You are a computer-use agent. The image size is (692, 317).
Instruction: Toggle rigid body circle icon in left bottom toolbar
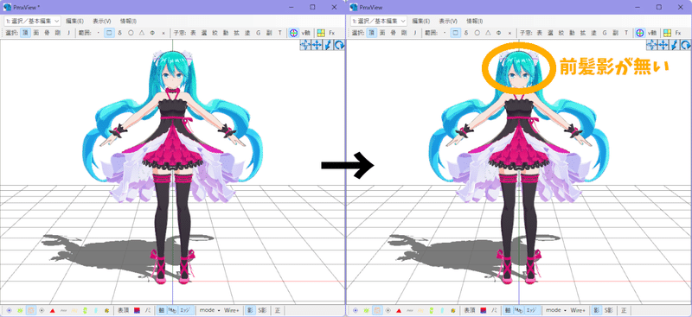click(42, 310)
